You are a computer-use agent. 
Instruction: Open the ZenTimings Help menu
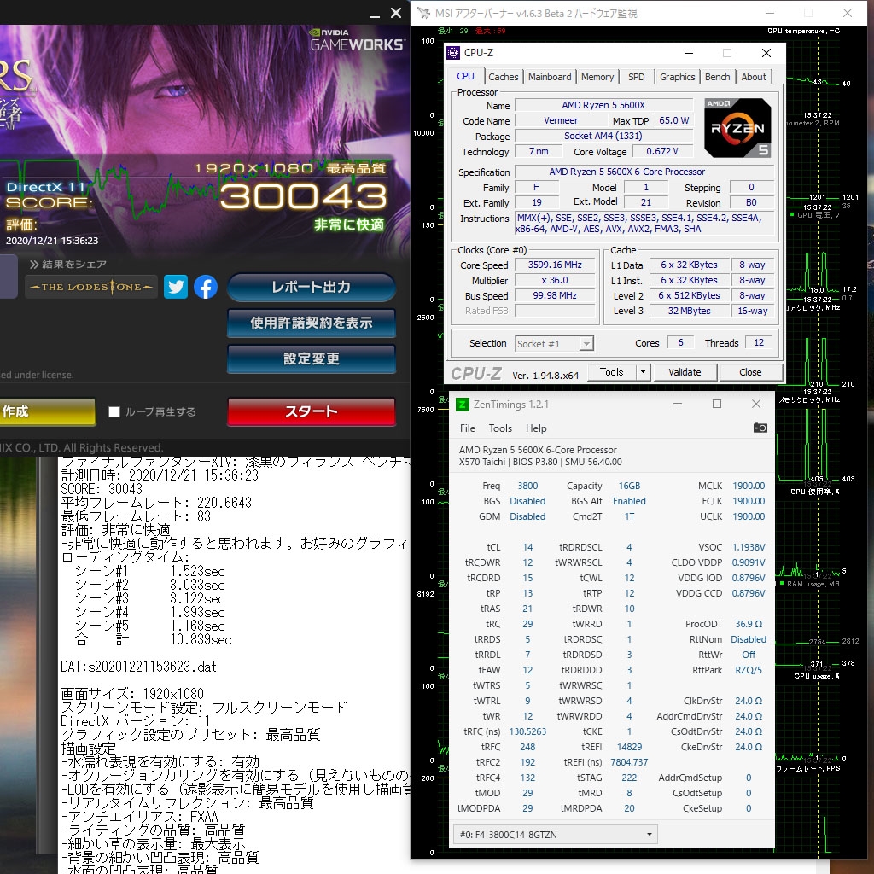(536, 428)
